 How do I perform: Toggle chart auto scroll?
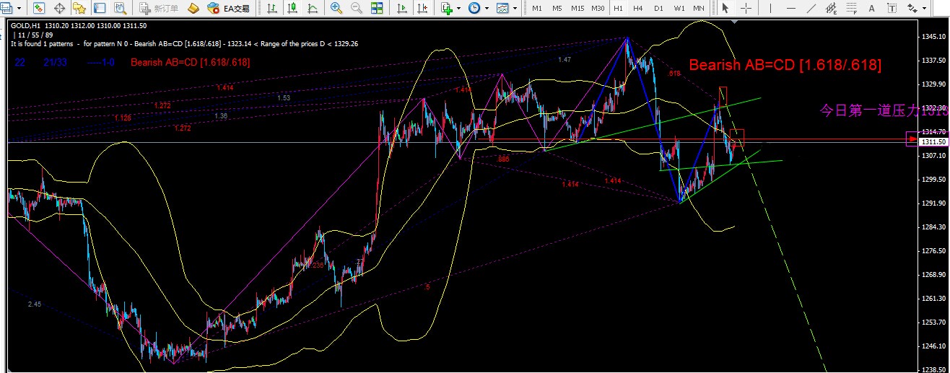[x=401, y=9]
